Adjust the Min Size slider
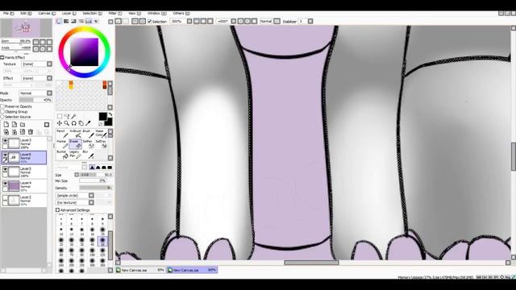The height and width of the screenshot is (290, 516). coord(93,180)
